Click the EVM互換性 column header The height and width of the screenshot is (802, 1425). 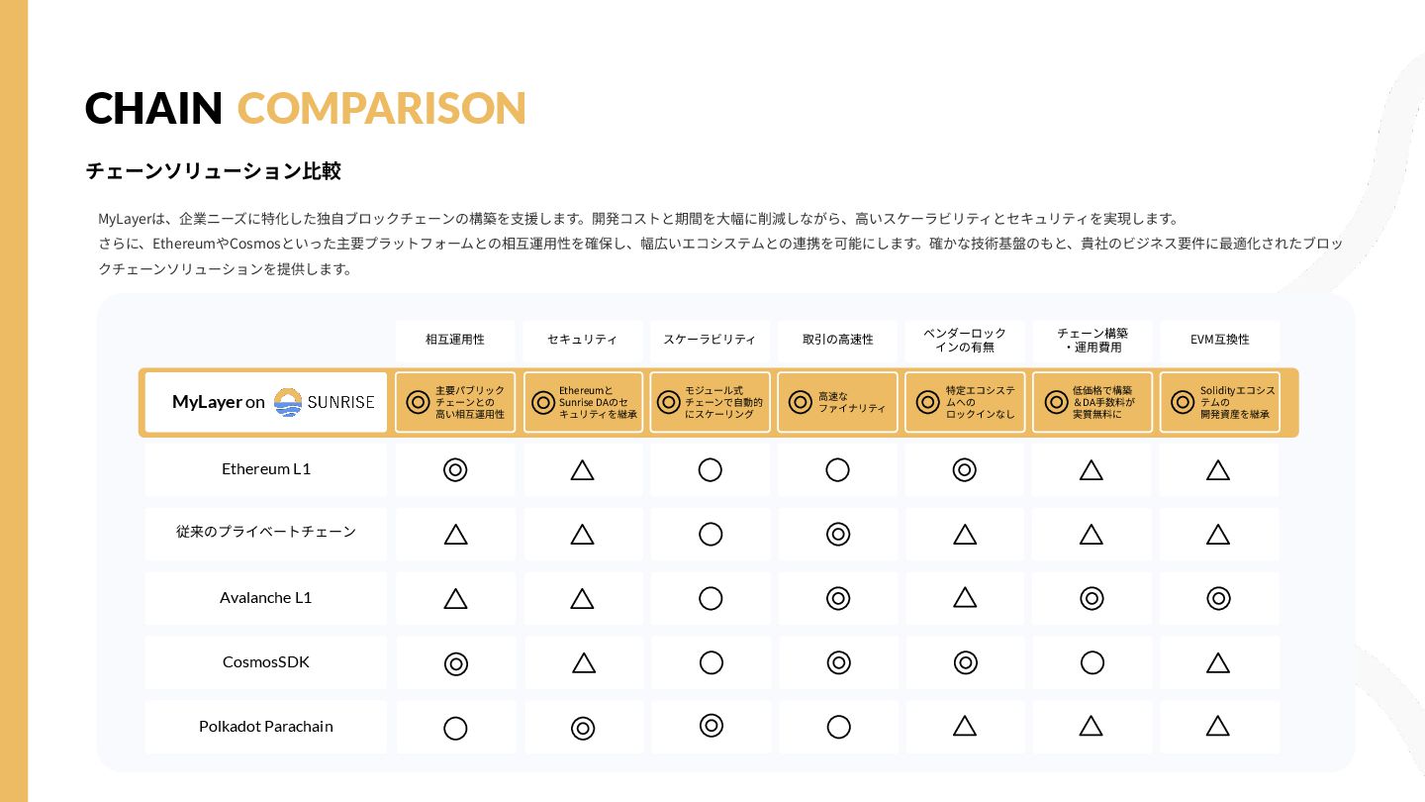1219,340
